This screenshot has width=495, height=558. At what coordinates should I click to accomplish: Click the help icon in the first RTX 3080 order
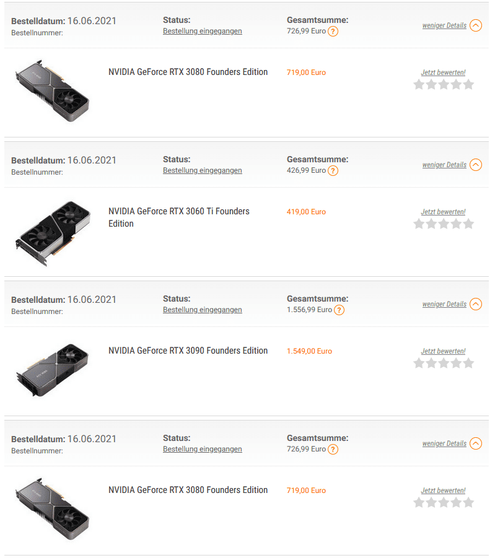[333, 31]
